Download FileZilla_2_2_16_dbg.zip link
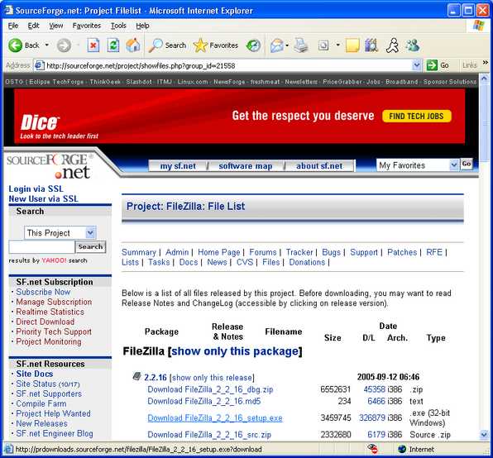The image size is (493, 458). [x=210, y=389]
